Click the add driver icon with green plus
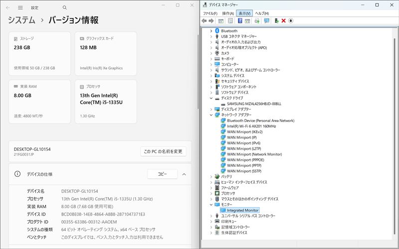The height and width of the screenshot is (249, 399). (x=276, y=21)
